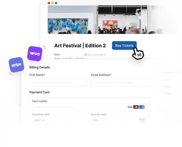
Task: Select the Woo logo badge
Action: [x=35, y=53]
